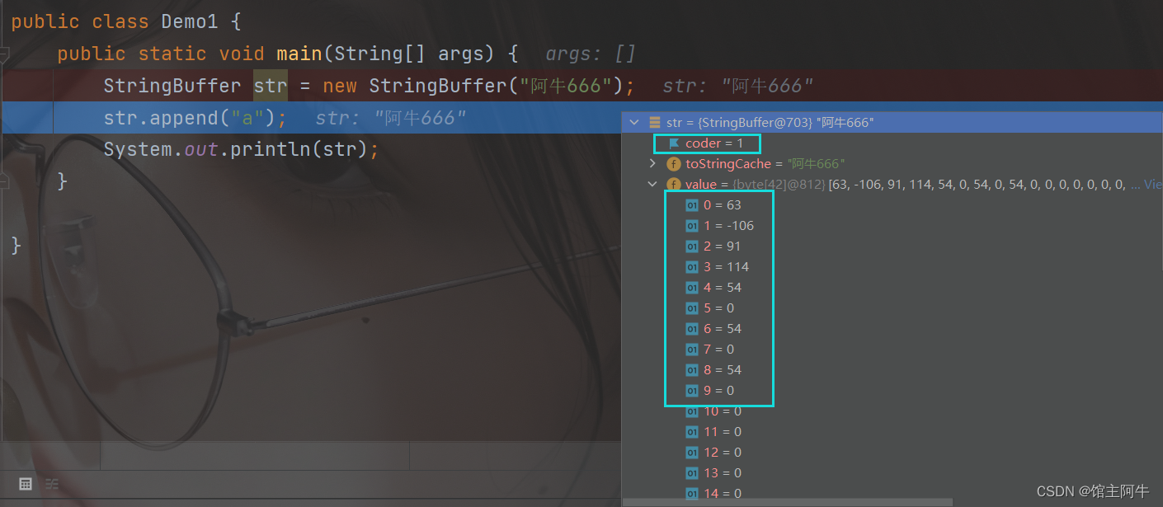Click the primitive icon of element 13 = 0
This screenshot has width=1163, height=507.
(x=692, y=473)
